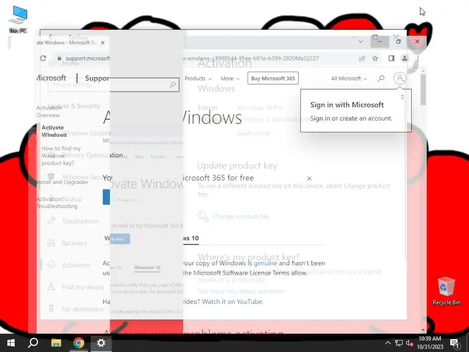Open Chrome side panel icon
Viewport: 469px width, 352px height.
[x=391, y=58]
